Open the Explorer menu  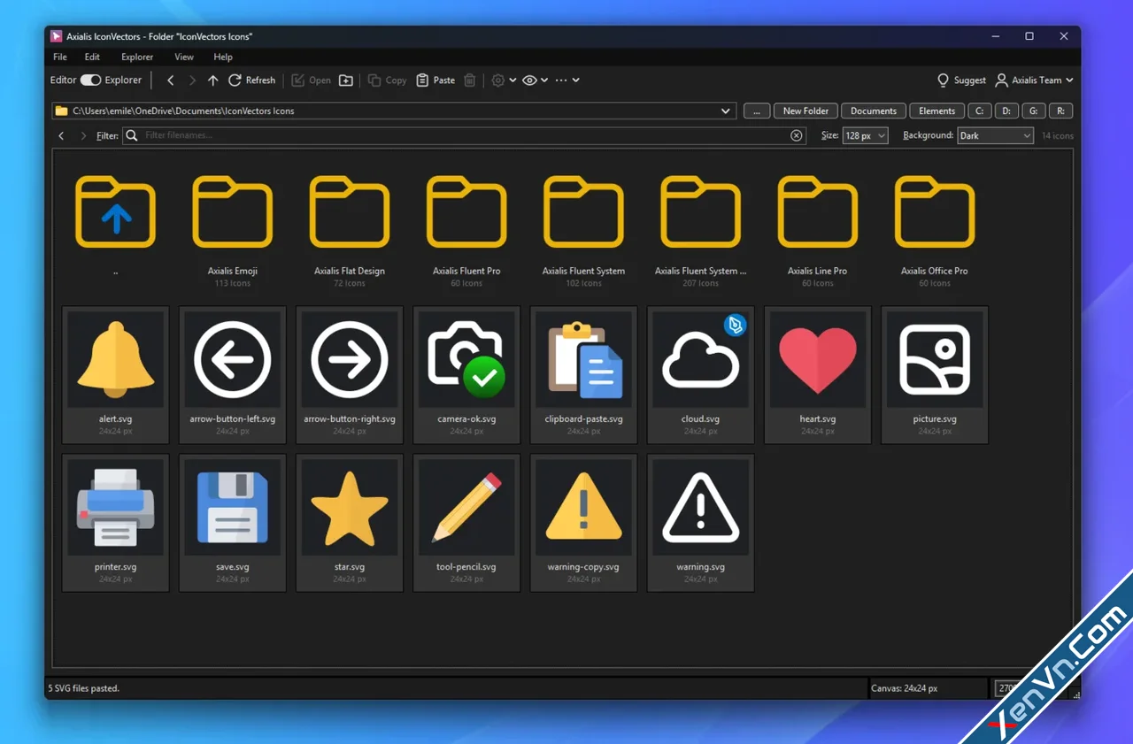click(137, 57)
